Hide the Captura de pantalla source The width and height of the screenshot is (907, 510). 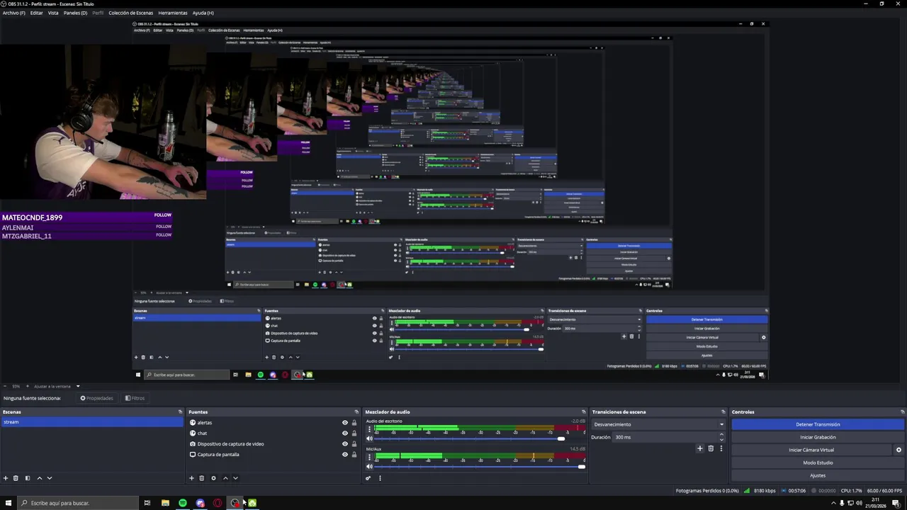pyautogui.click(x=345, y=455)
